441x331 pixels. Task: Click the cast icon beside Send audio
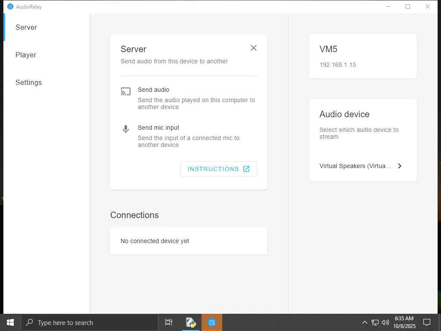[126, 91]
